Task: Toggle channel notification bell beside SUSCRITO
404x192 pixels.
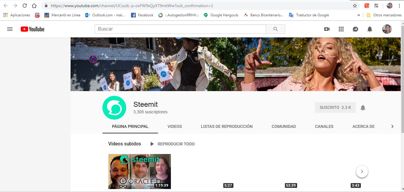Action: pyautogui.click(x=363, y=108)
